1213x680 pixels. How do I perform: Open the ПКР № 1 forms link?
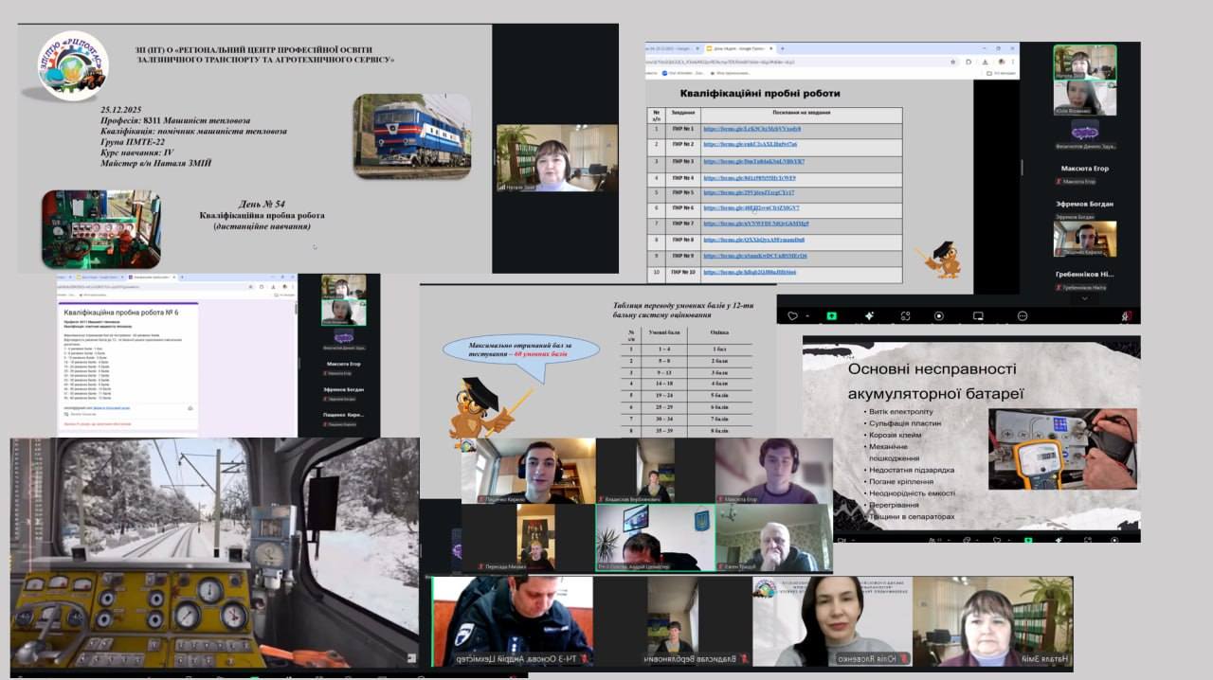click(x=751, y=129)
